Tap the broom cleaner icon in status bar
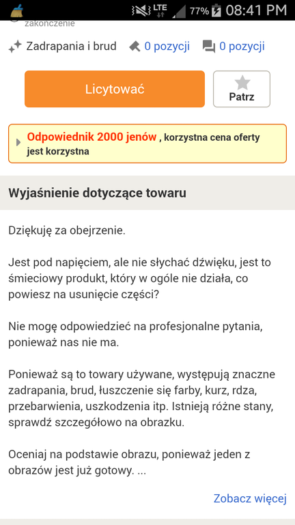 coord(16,10)
